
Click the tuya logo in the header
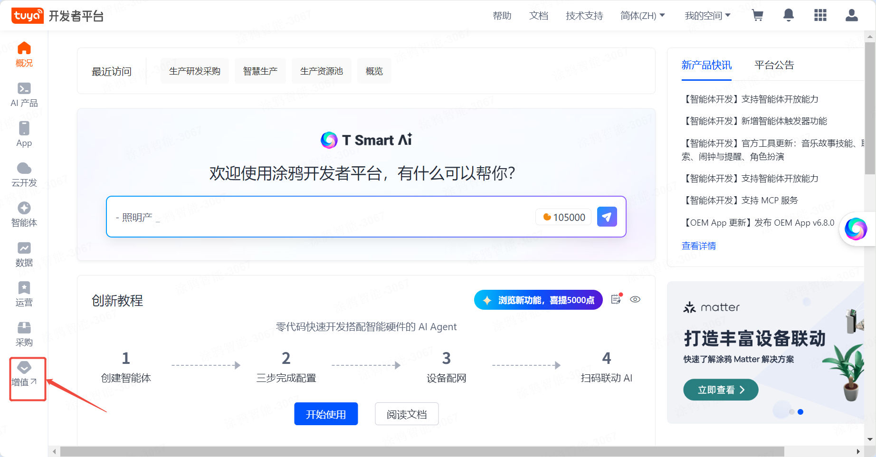pyautogui.click(x=28, y=16)
